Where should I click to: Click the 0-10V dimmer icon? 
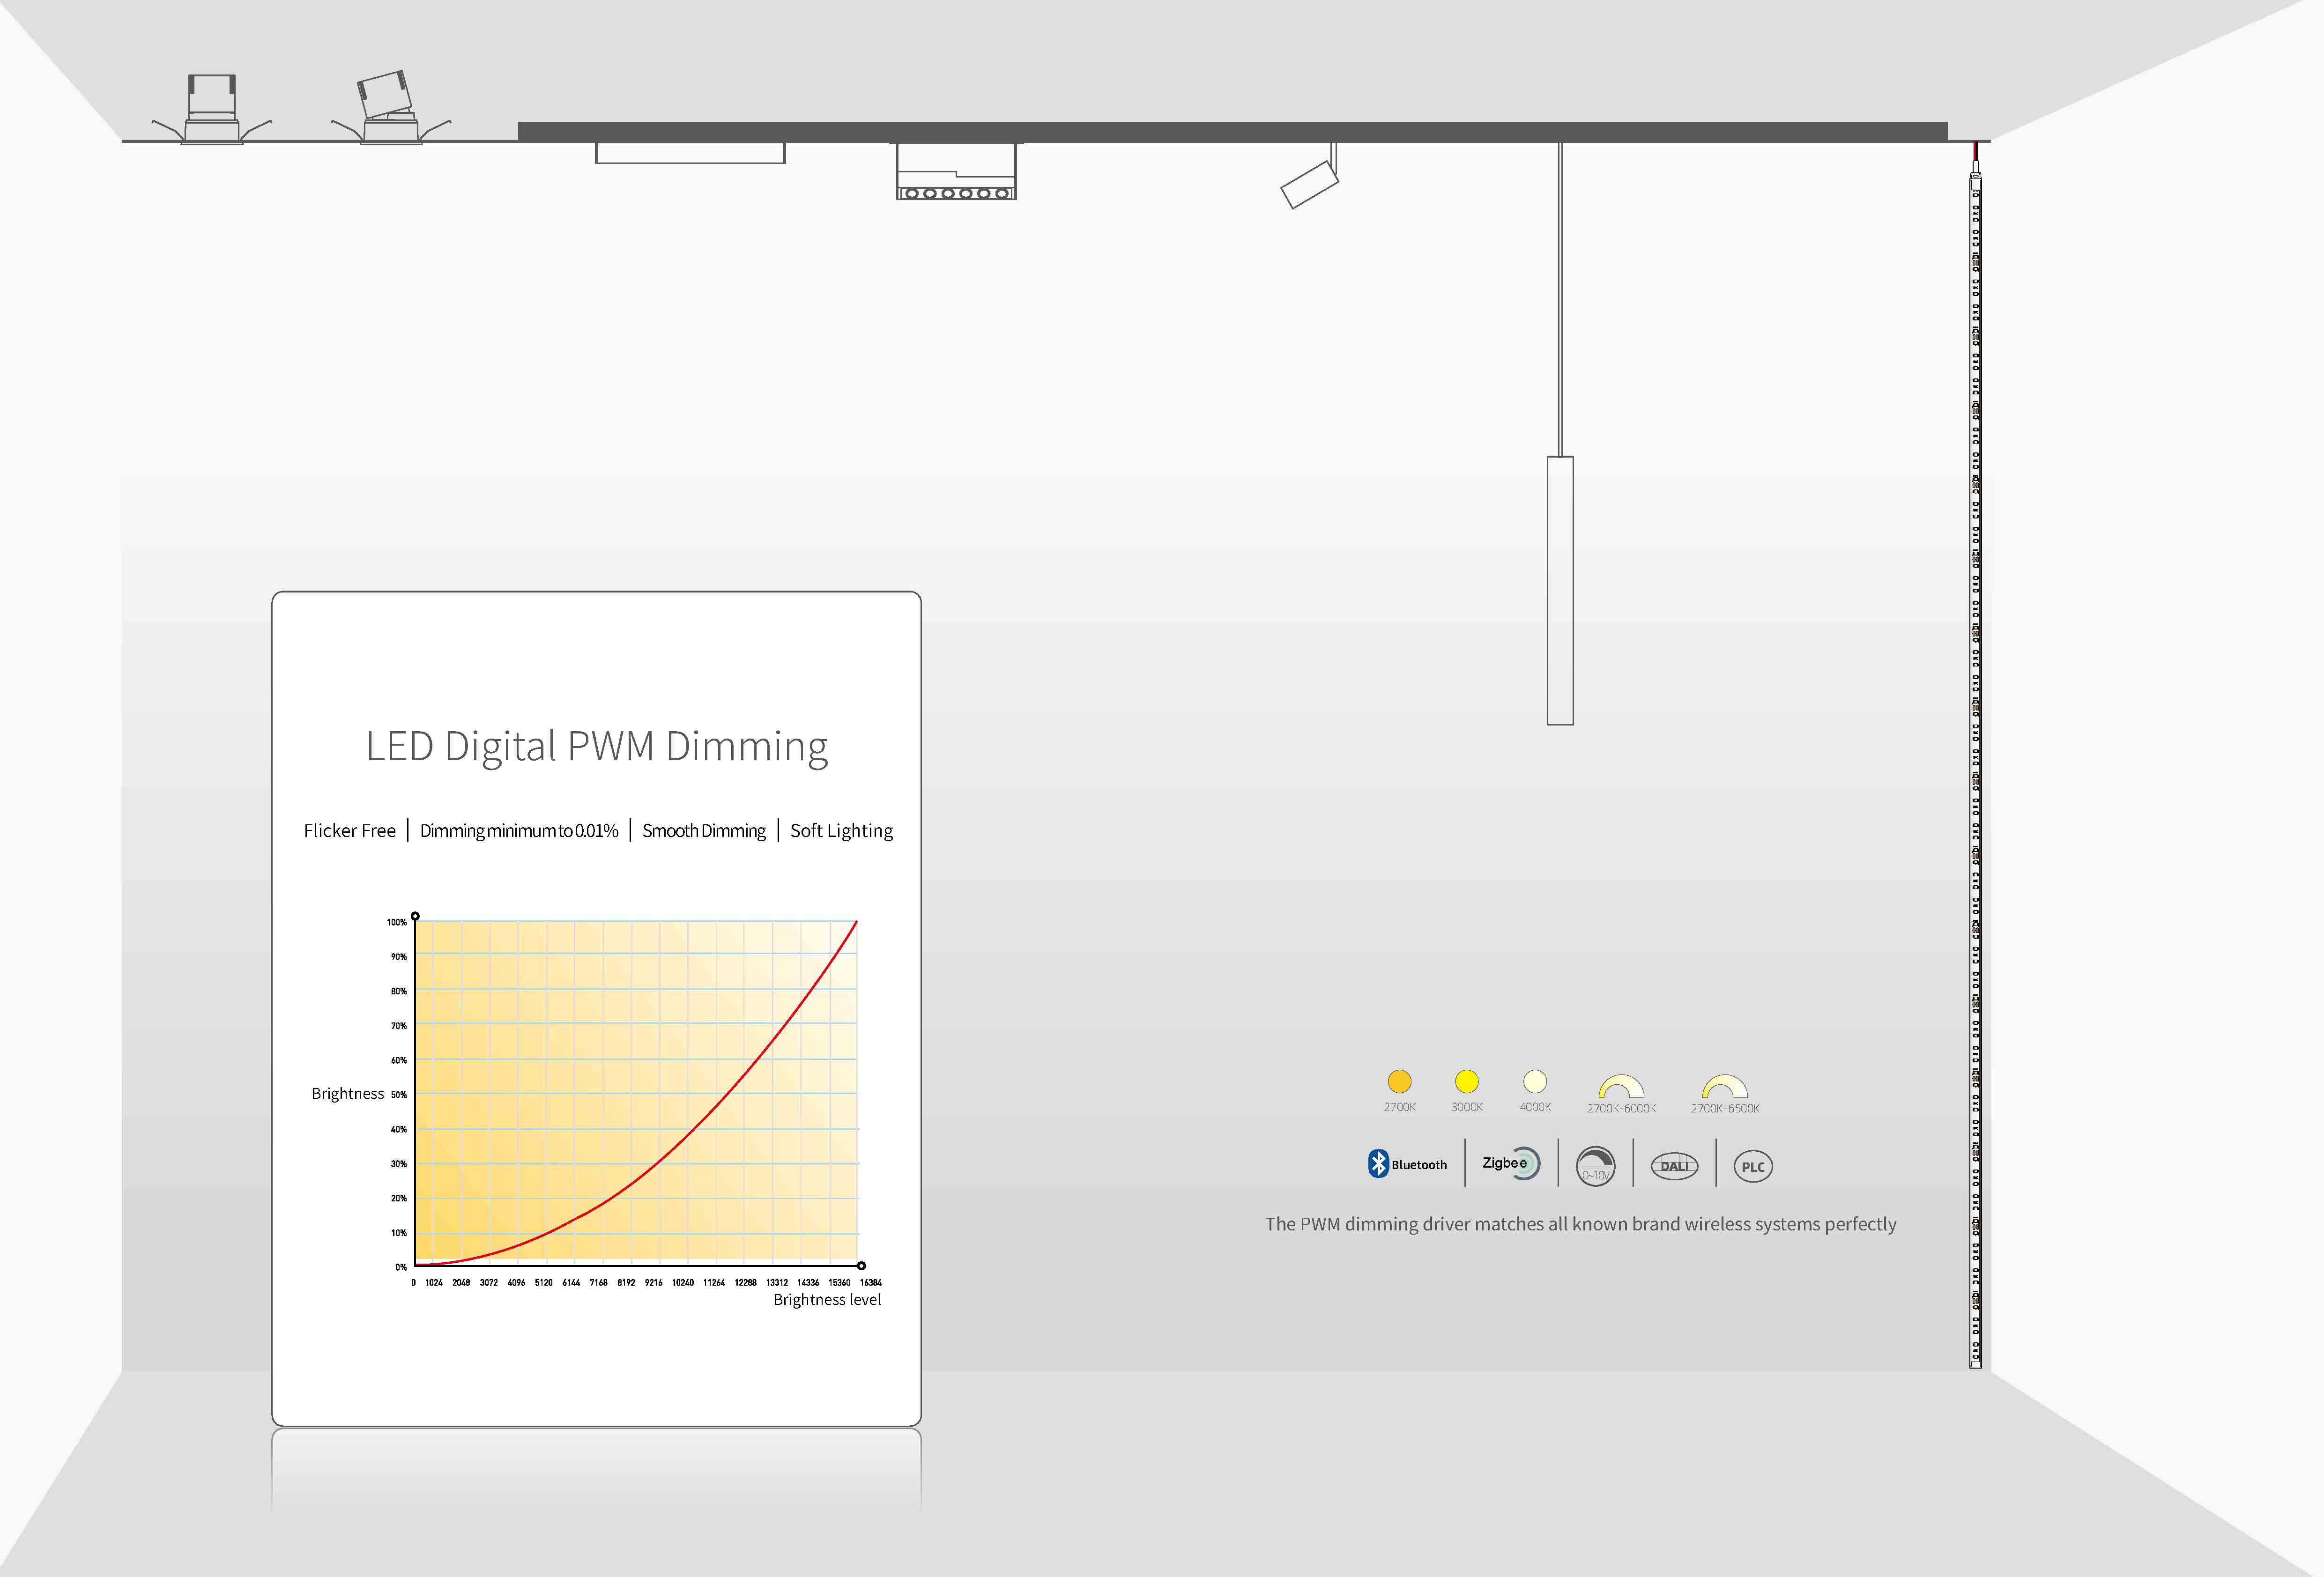[1595, 1166]
